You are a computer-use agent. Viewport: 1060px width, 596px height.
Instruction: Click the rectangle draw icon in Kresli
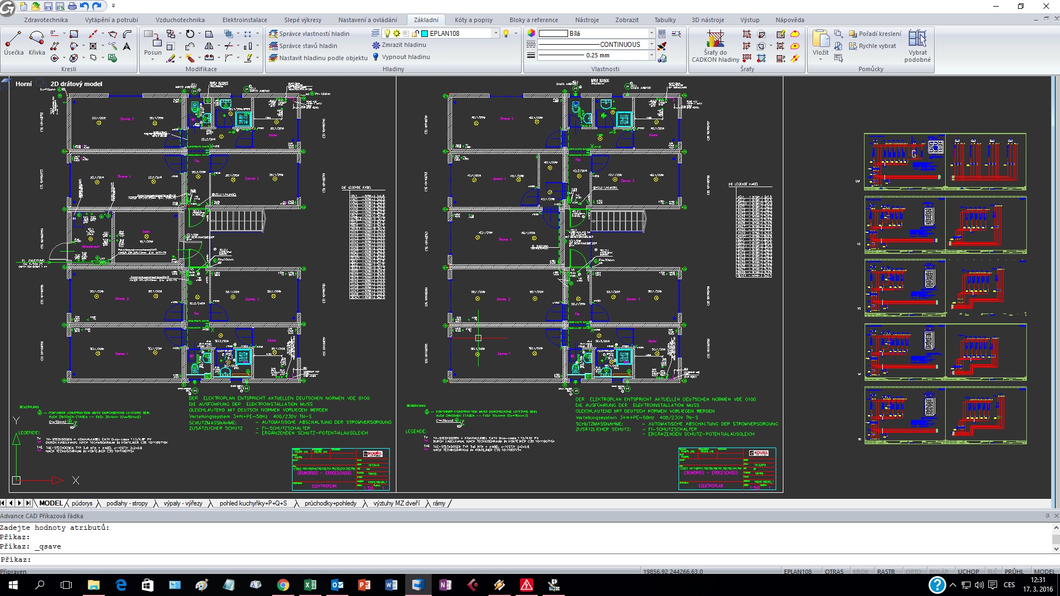coord(74,34)
